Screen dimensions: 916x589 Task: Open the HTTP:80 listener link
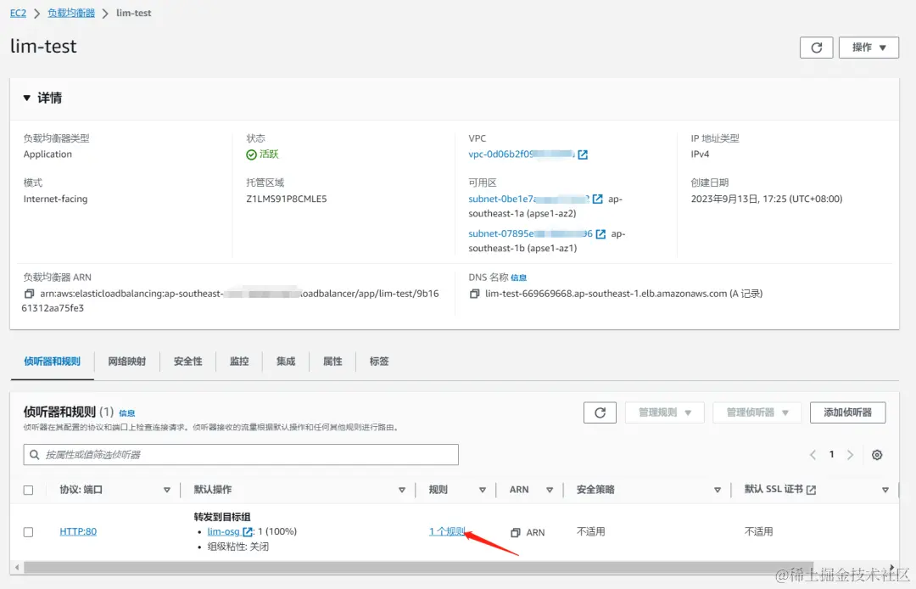[x=78, y=532]
